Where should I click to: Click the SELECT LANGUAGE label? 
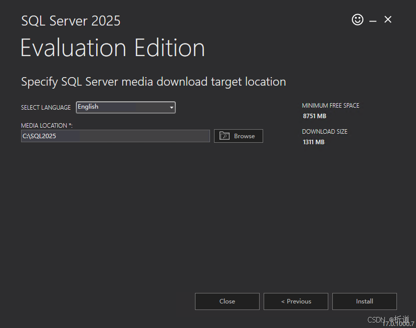pos(46,108)
